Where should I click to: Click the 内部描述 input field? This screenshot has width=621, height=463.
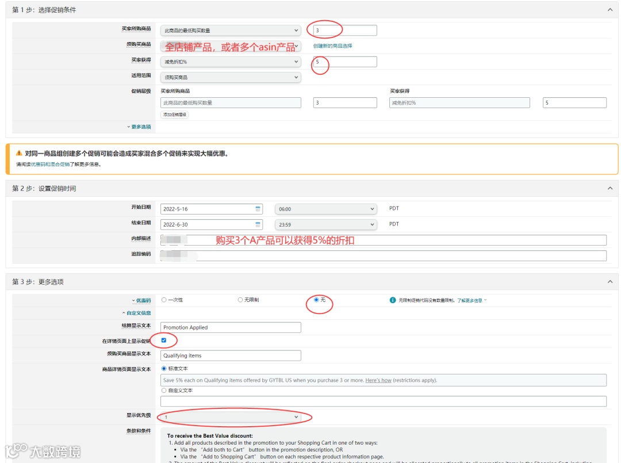tap(384, 240)
